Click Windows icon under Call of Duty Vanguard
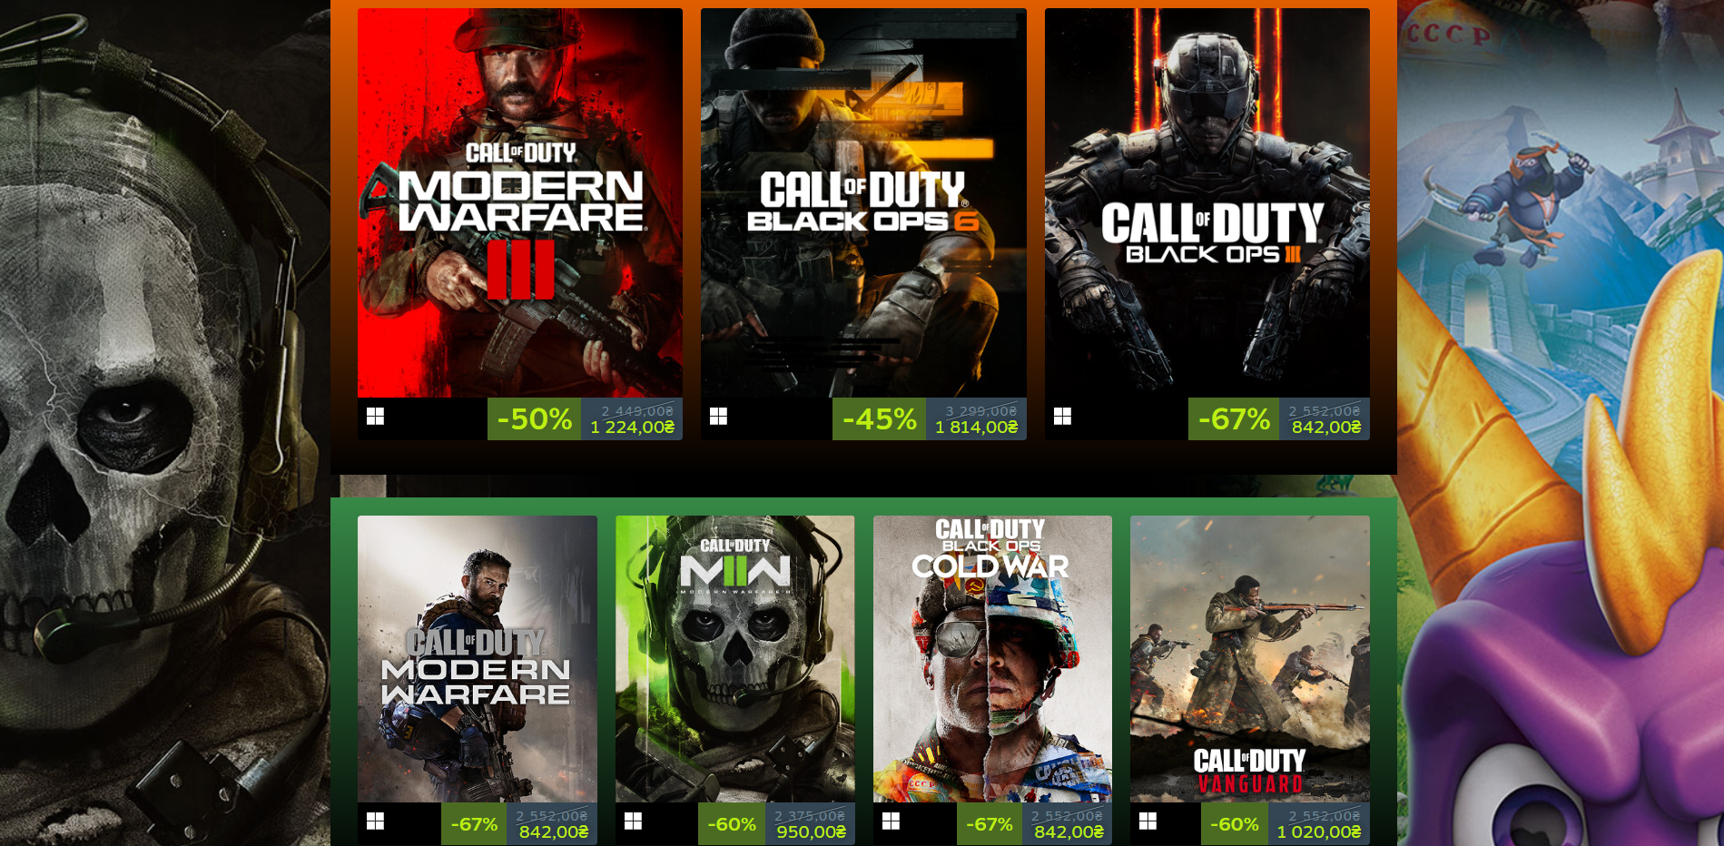Viewport: 1724px width, 846px height. 1148,821
